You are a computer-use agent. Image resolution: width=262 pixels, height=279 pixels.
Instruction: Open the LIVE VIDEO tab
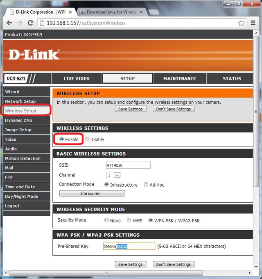tap(77, 78)
